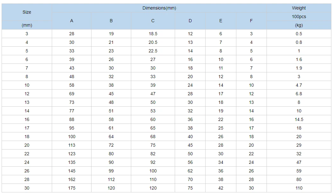The image size is (332, 194).
Task: Click the cell showing 0.5 weight
Action: coord(299,34)
